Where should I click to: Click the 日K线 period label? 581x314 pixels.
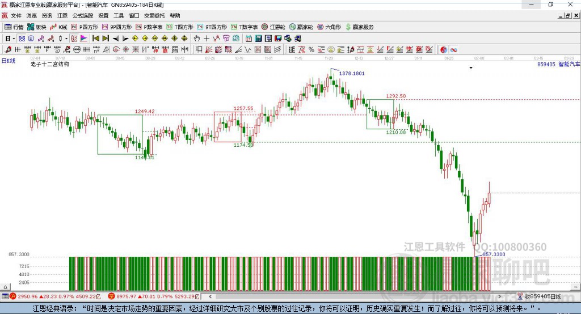pos(9,61)
